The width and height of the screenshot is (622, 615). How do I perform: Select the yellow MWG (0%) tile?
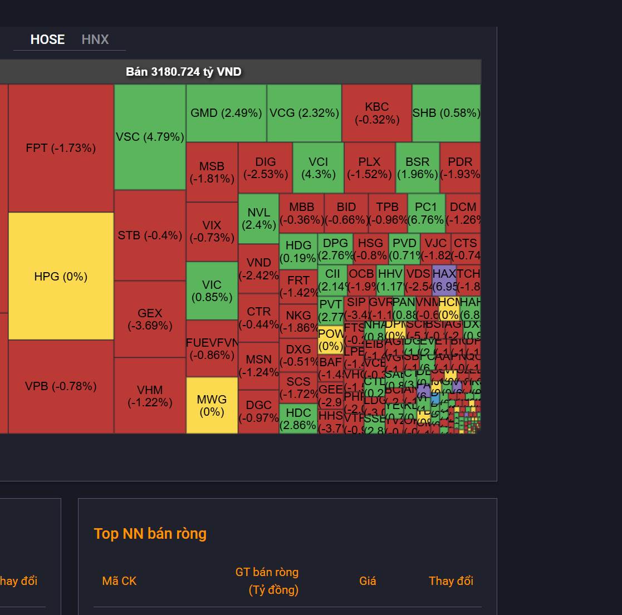pyautogui.click(x=212, y=405)
